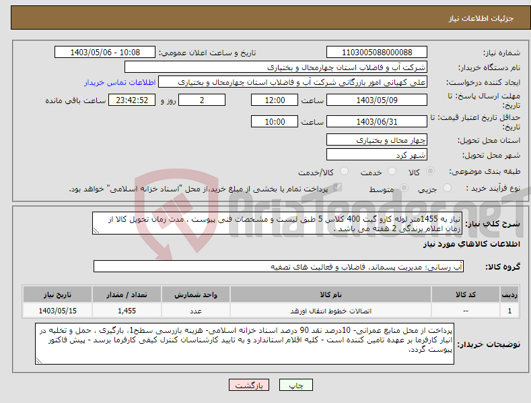Click the جزئیات اطلاعات نیاز header title

coord(481,18)
